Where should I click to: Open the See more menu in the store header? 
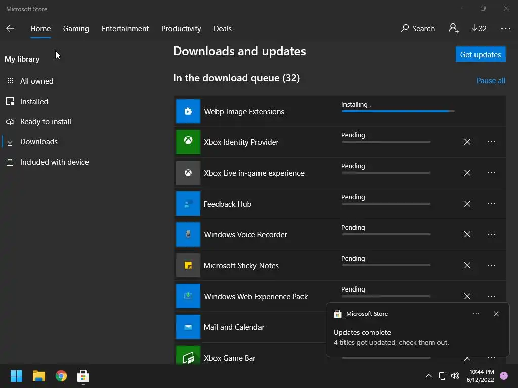point(505,29)
